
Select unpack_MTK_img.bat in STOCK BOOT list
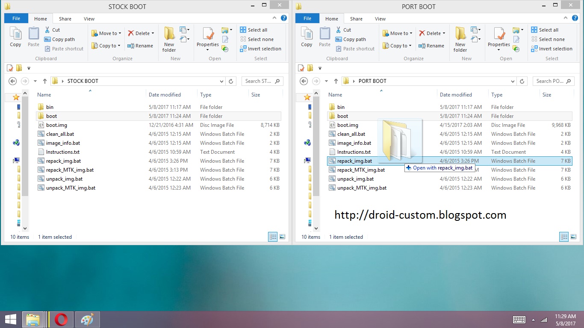click(71, 188)
